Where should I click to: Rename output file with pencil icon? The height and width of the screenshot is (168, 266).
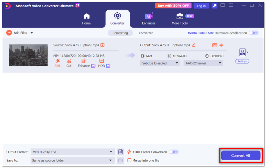click(194, 45)
